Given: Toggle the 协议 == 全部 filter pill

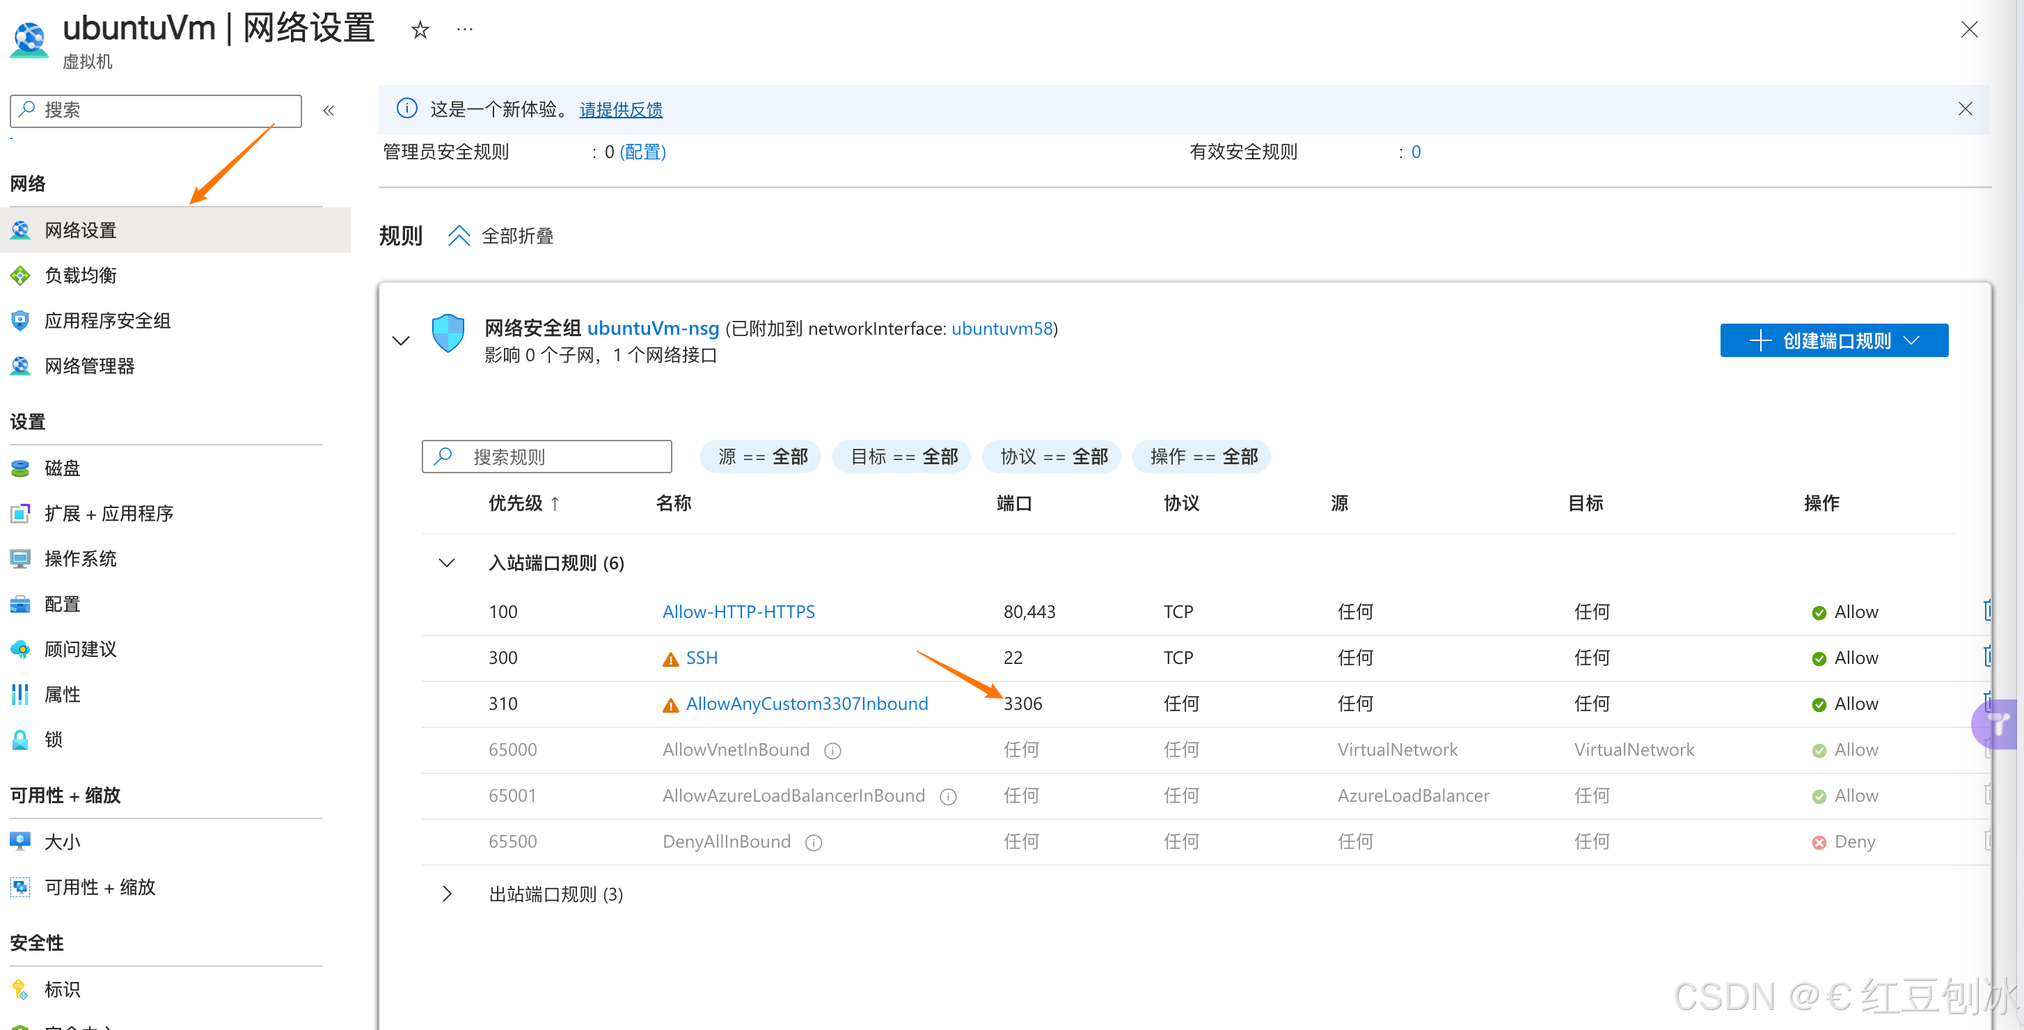Looking at the screenshot, I should tap(1052, 457).
